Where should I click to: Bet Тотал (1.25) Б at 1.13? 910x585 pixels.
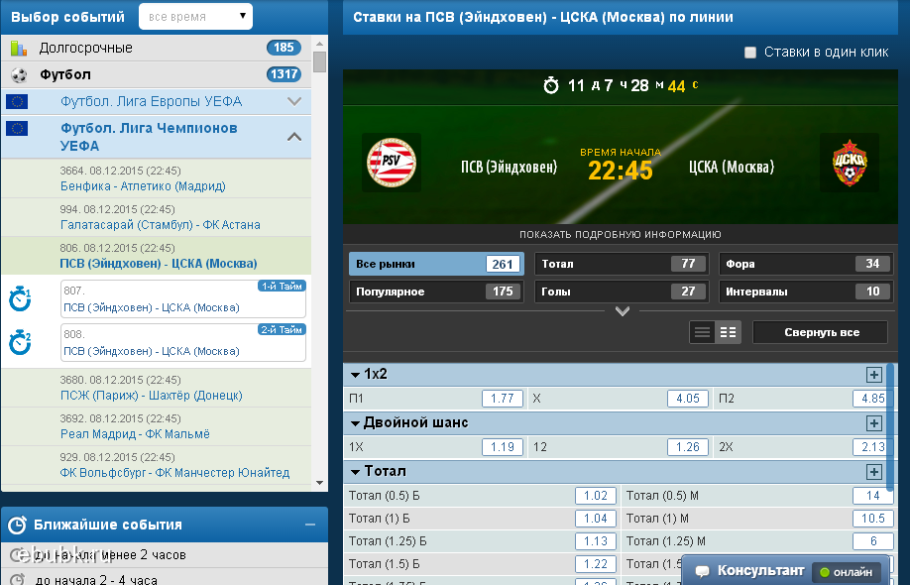(596, 541)
